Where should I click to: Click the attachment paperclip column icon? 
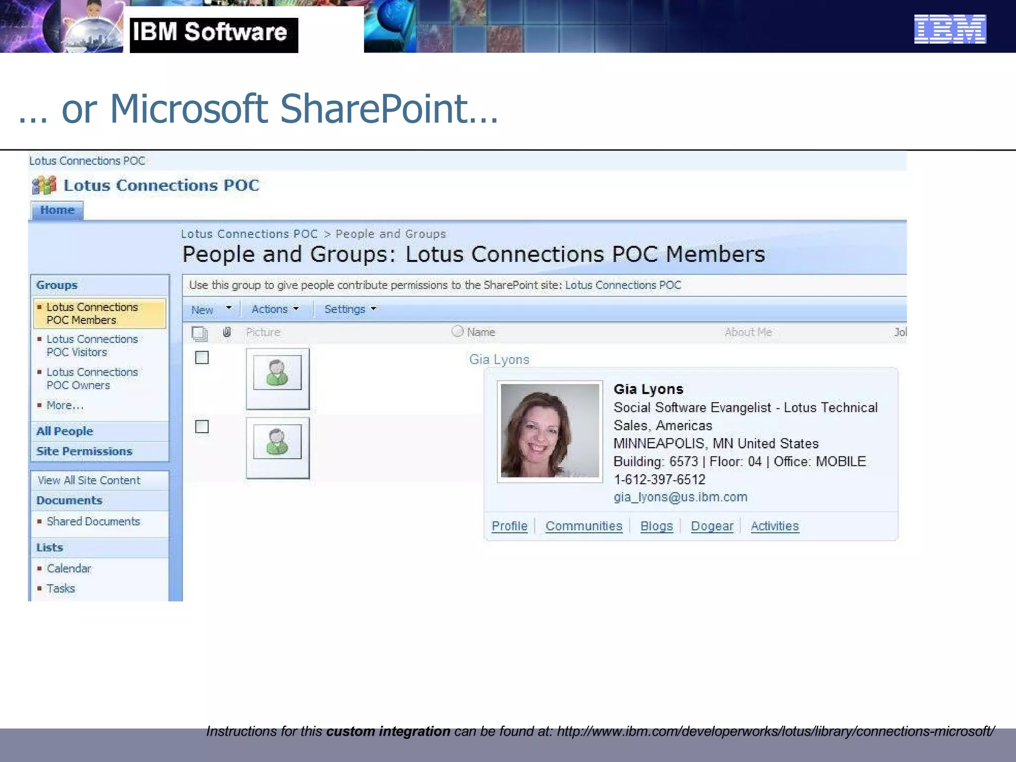tap(227, 332)
